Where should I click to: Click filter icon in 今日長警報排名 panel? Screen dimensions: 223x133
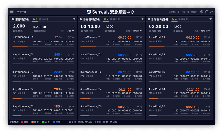pos(142,19)
